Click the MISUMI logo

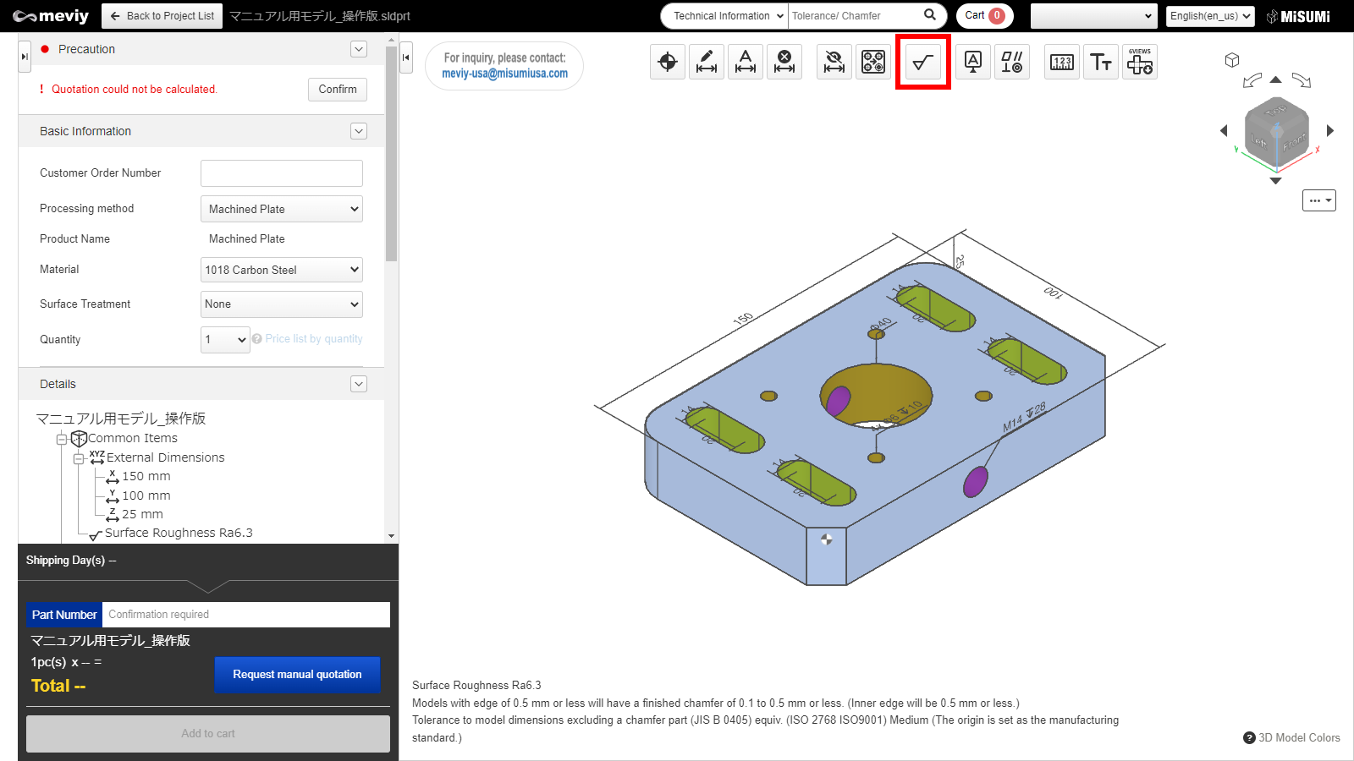point(1298,16)
